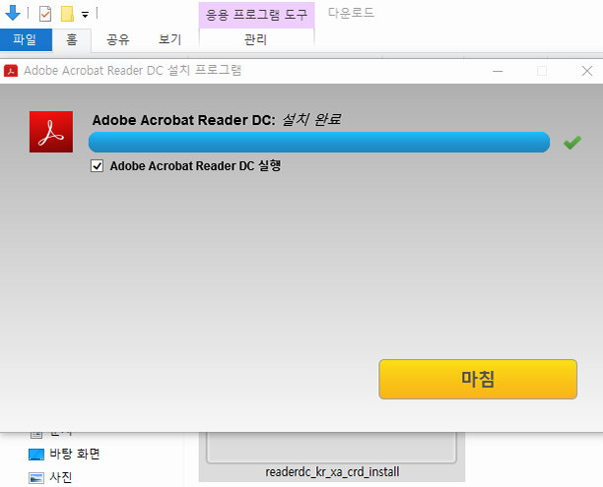Image resolution: width=603 pixels, height=487 pixels.
Task: Uncheck the Adobe Acrobat Reader DC 실행 checkbox
Action: click(97, 166)
